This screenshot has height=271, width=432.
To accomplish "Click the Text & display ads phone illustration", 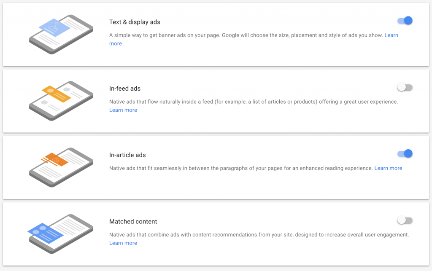I will 61,35.
